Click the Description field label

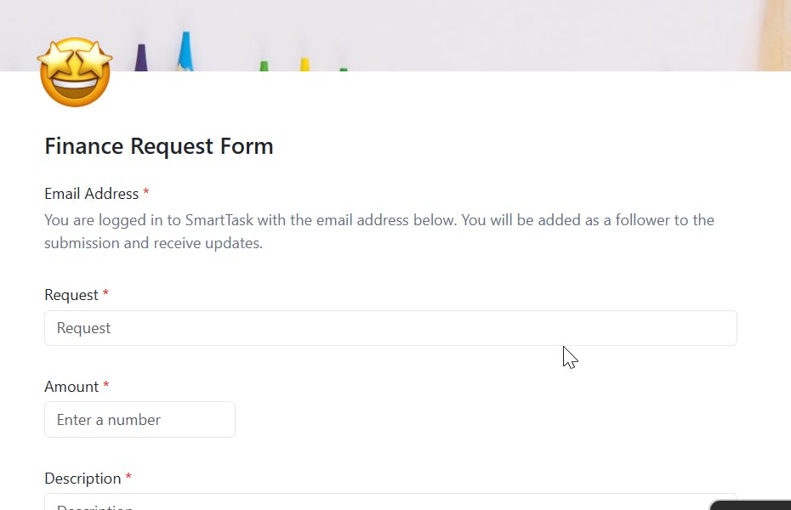tap(83, 479)
